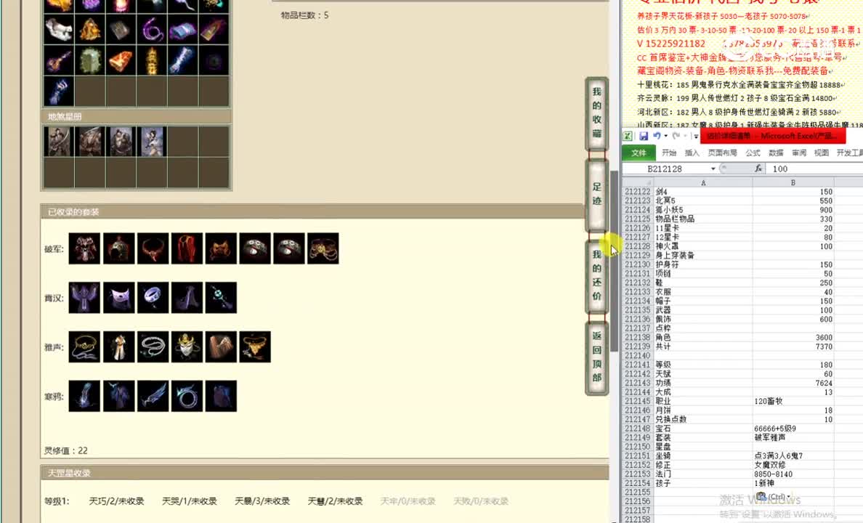This screenshot has height=523, width=863.
Task: Click the purple coiled whip inventory item
Action: pos(152,29)
